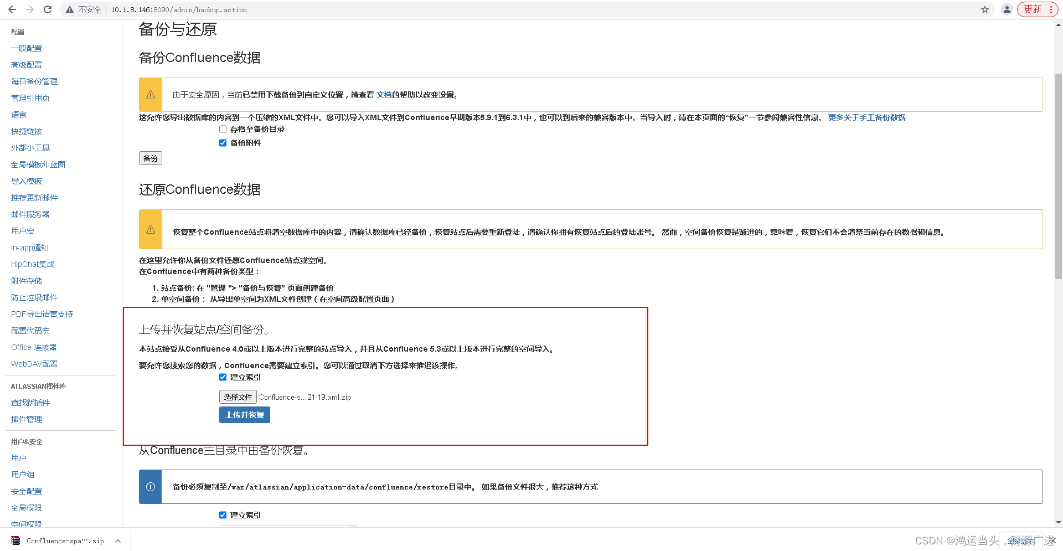Select 用户宏 sidebar link
The width and height of the screenshot is (1063, 551).
[23, 231]
